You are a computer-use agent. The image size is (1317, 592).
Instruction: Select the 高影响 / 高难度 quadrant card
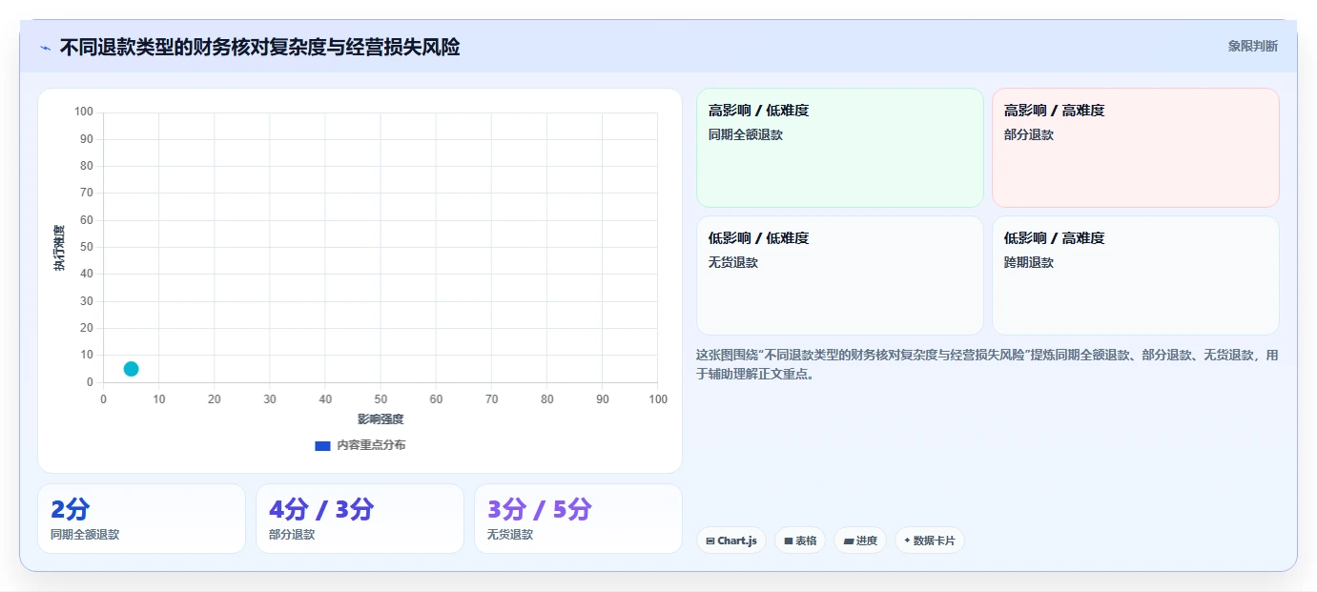[x=1135, y=148]
